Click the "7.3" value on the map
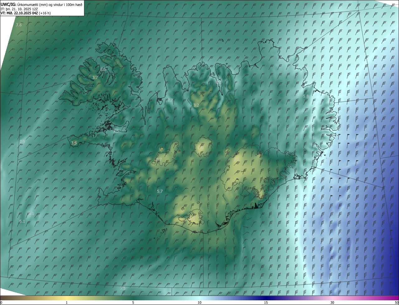 116,132
